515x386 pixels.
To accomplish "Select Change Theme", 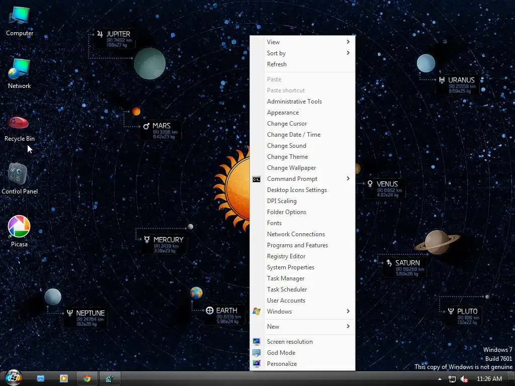I will click(302, 157).
